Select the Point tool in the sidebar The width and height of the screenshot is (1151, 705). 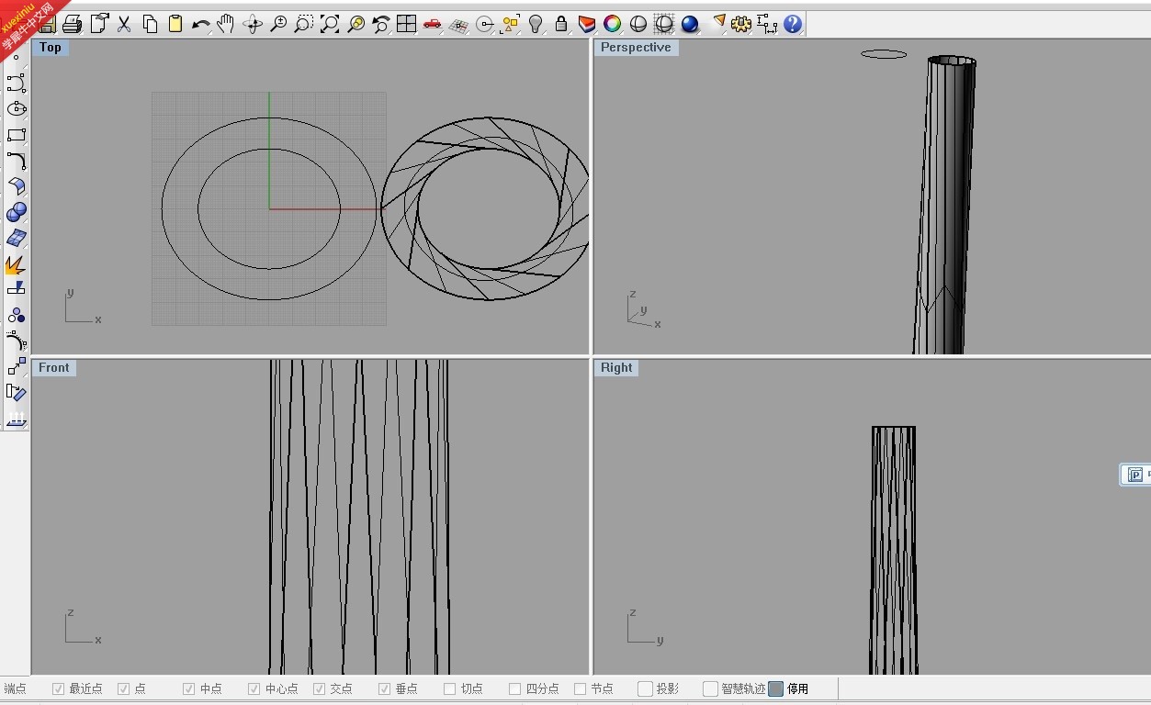(16, 58)
